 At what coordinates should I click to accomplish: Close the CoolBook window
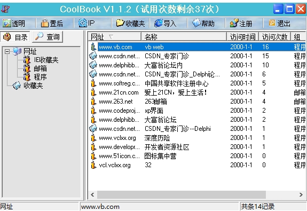pos(301,9)
